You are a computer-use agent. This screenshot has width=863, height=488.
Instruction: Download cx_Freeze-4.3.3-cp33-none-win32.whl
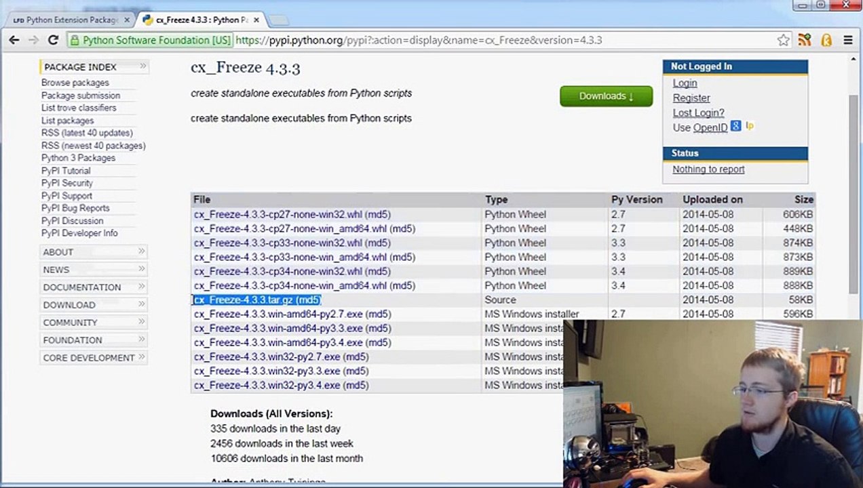(x=277, y=243)
